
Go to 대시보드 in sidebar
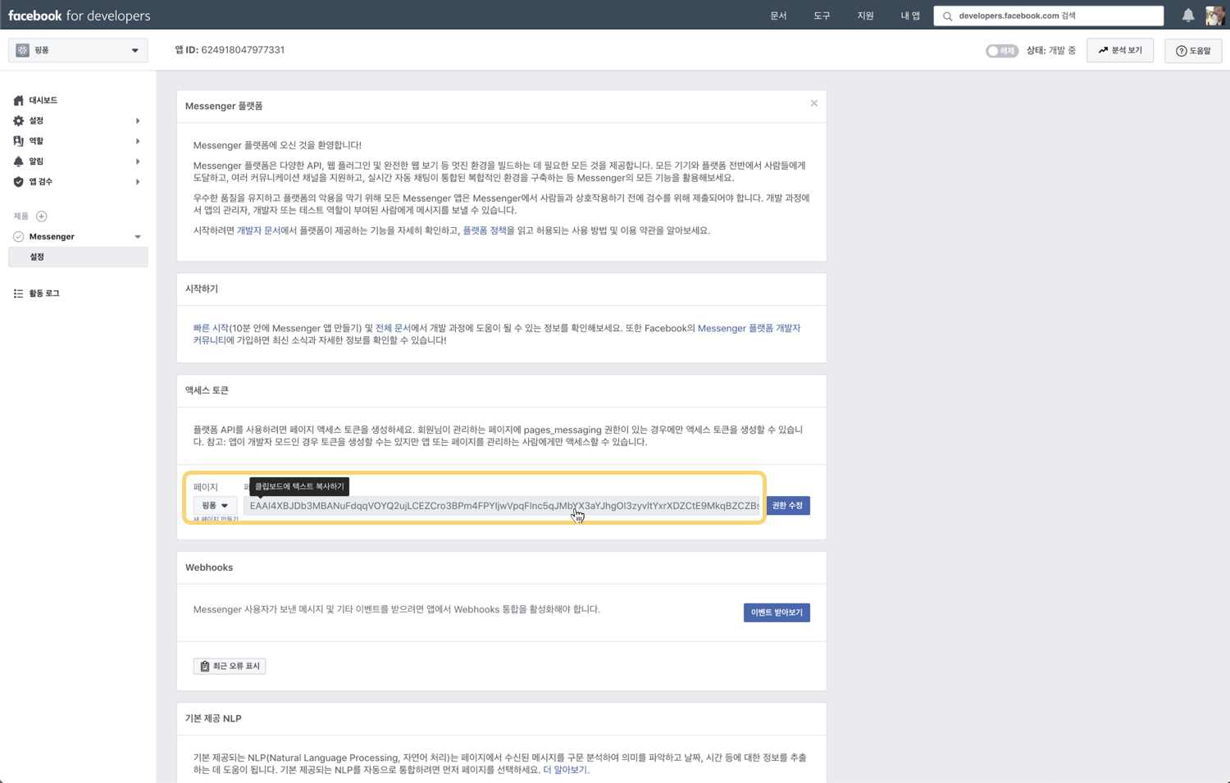pyautogui.click(x=43, y=100)
